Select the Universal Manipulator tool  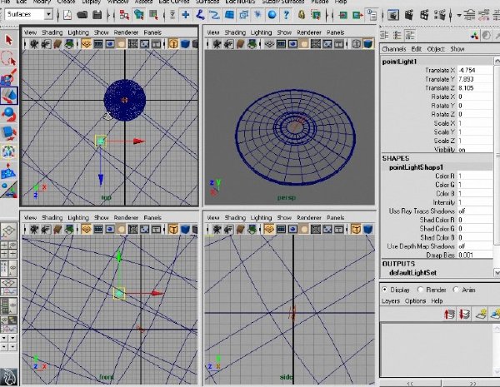pos(8,151)
